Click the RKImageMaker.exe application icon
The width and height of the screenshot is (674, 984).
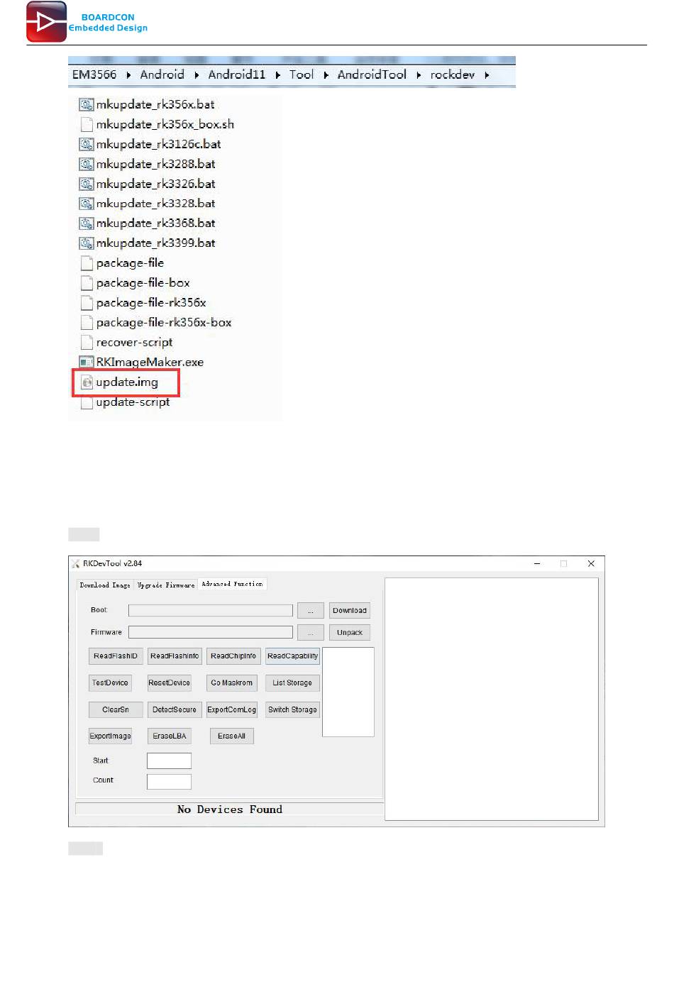click(x=87, y=362)
